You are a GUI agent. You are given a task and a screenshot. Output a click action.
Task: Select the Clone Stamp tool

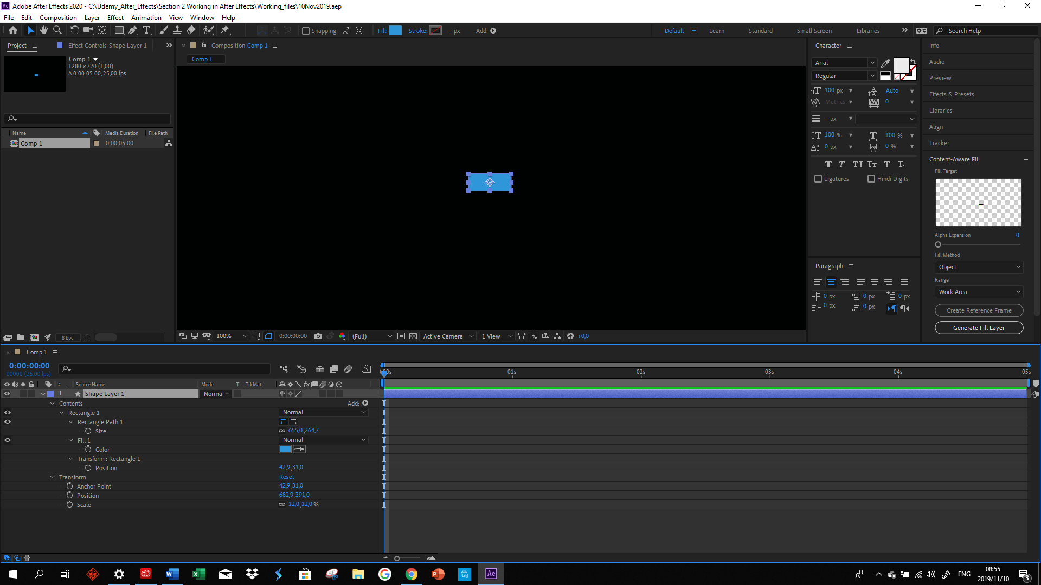(177, 30)
